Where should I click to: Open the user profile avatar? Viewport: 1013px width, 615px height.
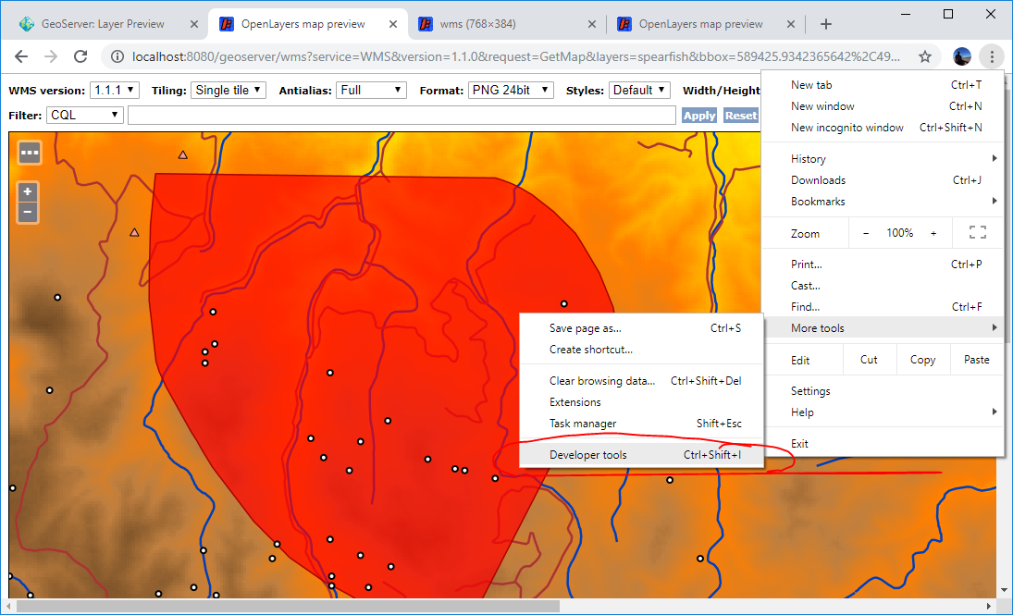(x=962, y=56)
